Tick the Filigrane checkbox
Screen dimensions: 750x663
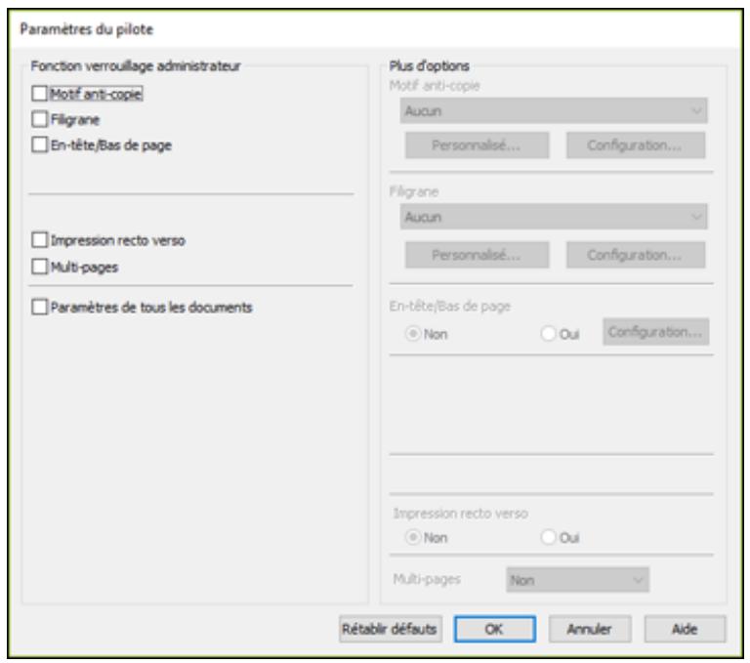point(39,120)
